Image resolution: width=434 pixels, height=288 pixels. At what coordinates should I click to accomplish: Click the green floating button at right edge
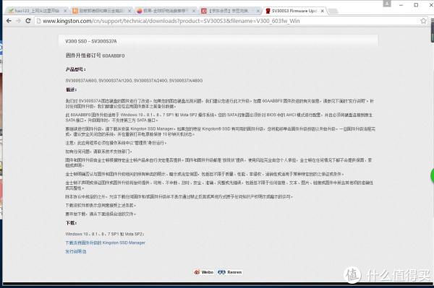(x=432, y=175)
